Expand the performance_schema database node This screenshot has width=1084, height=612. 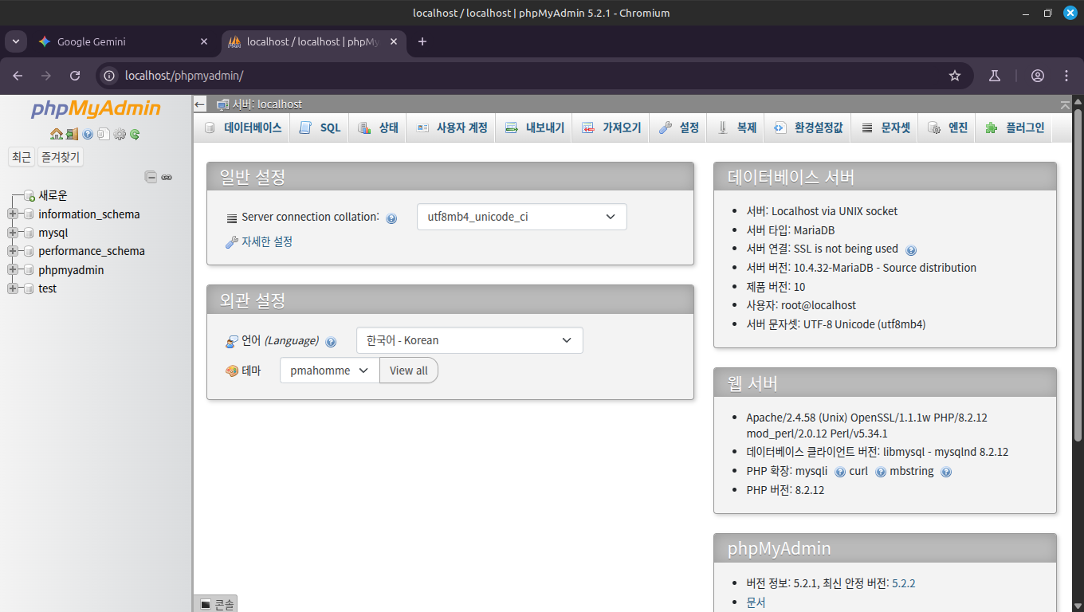point(12,251)
